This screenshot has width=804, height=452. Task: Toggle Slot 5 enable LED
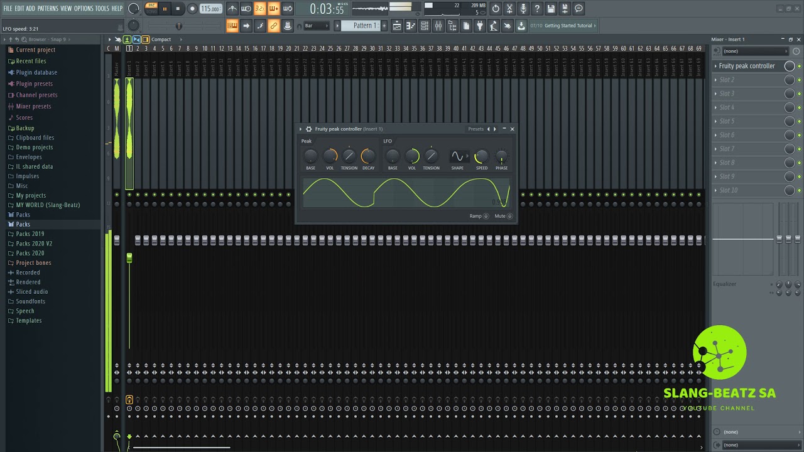(799, 122)
